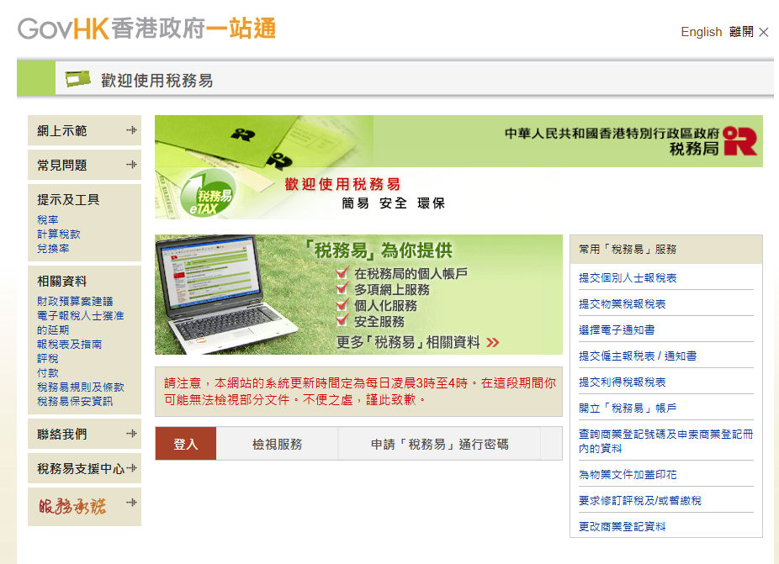Click the red arrows after 更多「稅務易」相關資料
The image size is (779, 564).
coord(493,342)
